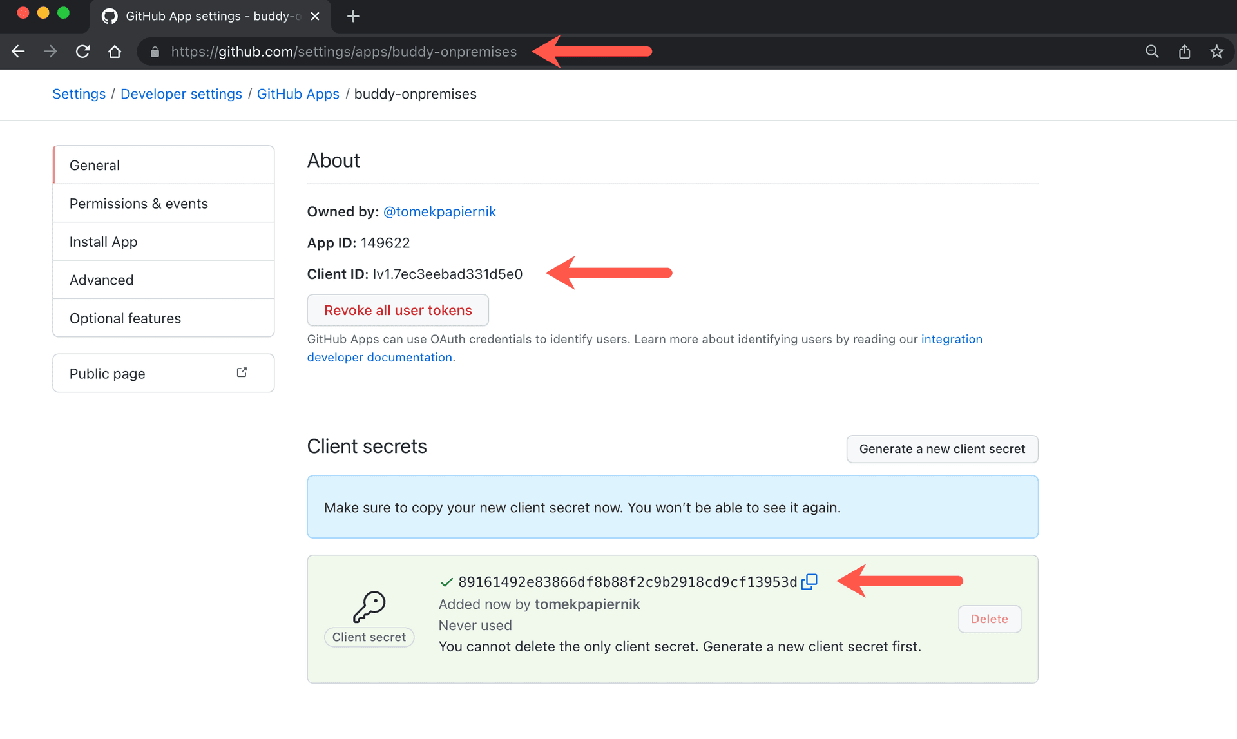1237x739 pixels.
Task: Click Generate a new client secret button
Action: (x=943, y=448)
